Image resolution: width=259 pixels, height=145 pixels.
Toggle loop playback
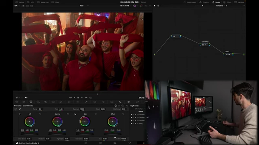pos(91,97)
